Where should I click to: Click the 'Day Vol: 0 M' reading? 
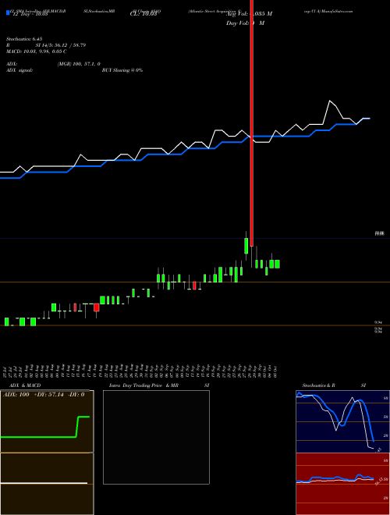[245, 23]
